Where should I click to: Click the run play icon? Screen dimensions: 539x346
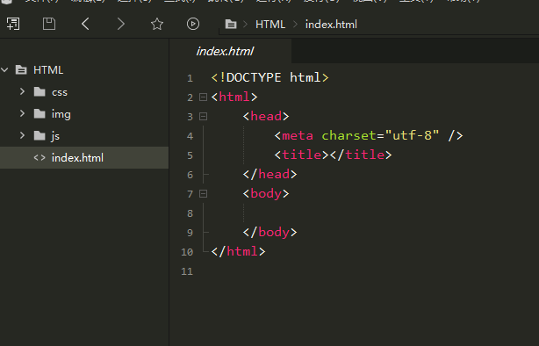coord(193,24)
